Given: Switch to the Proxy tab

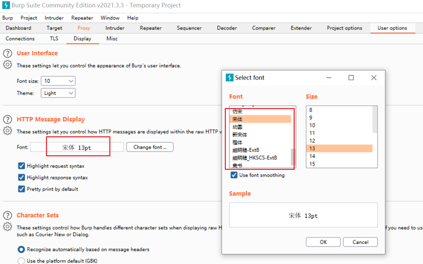Looking at the screenshot, I should pos(84,28).
